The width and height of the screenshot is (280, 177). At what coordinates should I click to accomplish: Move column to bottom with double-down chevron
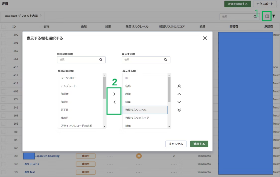[179, 110]
